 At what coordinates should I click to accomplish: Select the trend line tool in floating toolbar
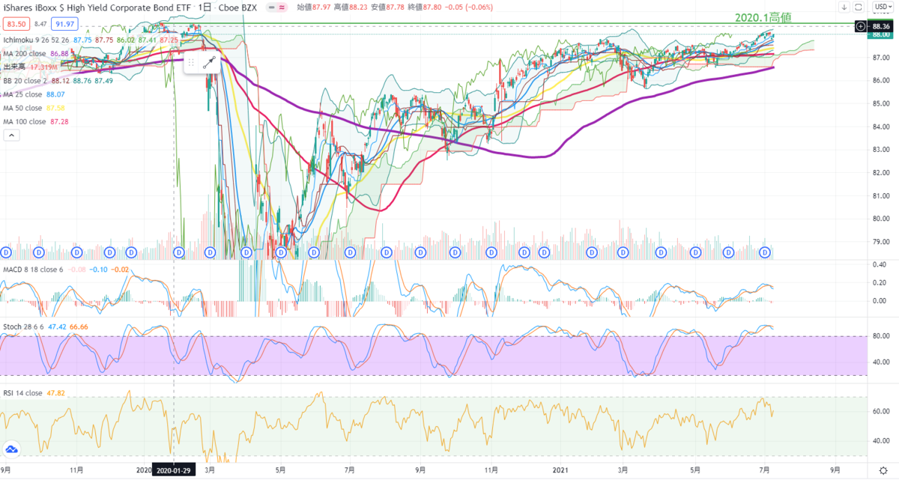[x=211, y=63]
